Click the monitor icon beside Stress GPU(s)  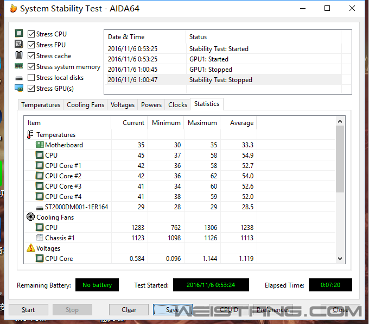point(19,88)
